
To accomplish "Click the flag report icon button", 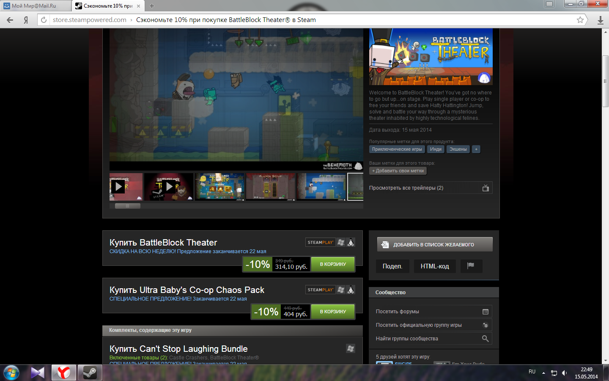I will (471, 266).
